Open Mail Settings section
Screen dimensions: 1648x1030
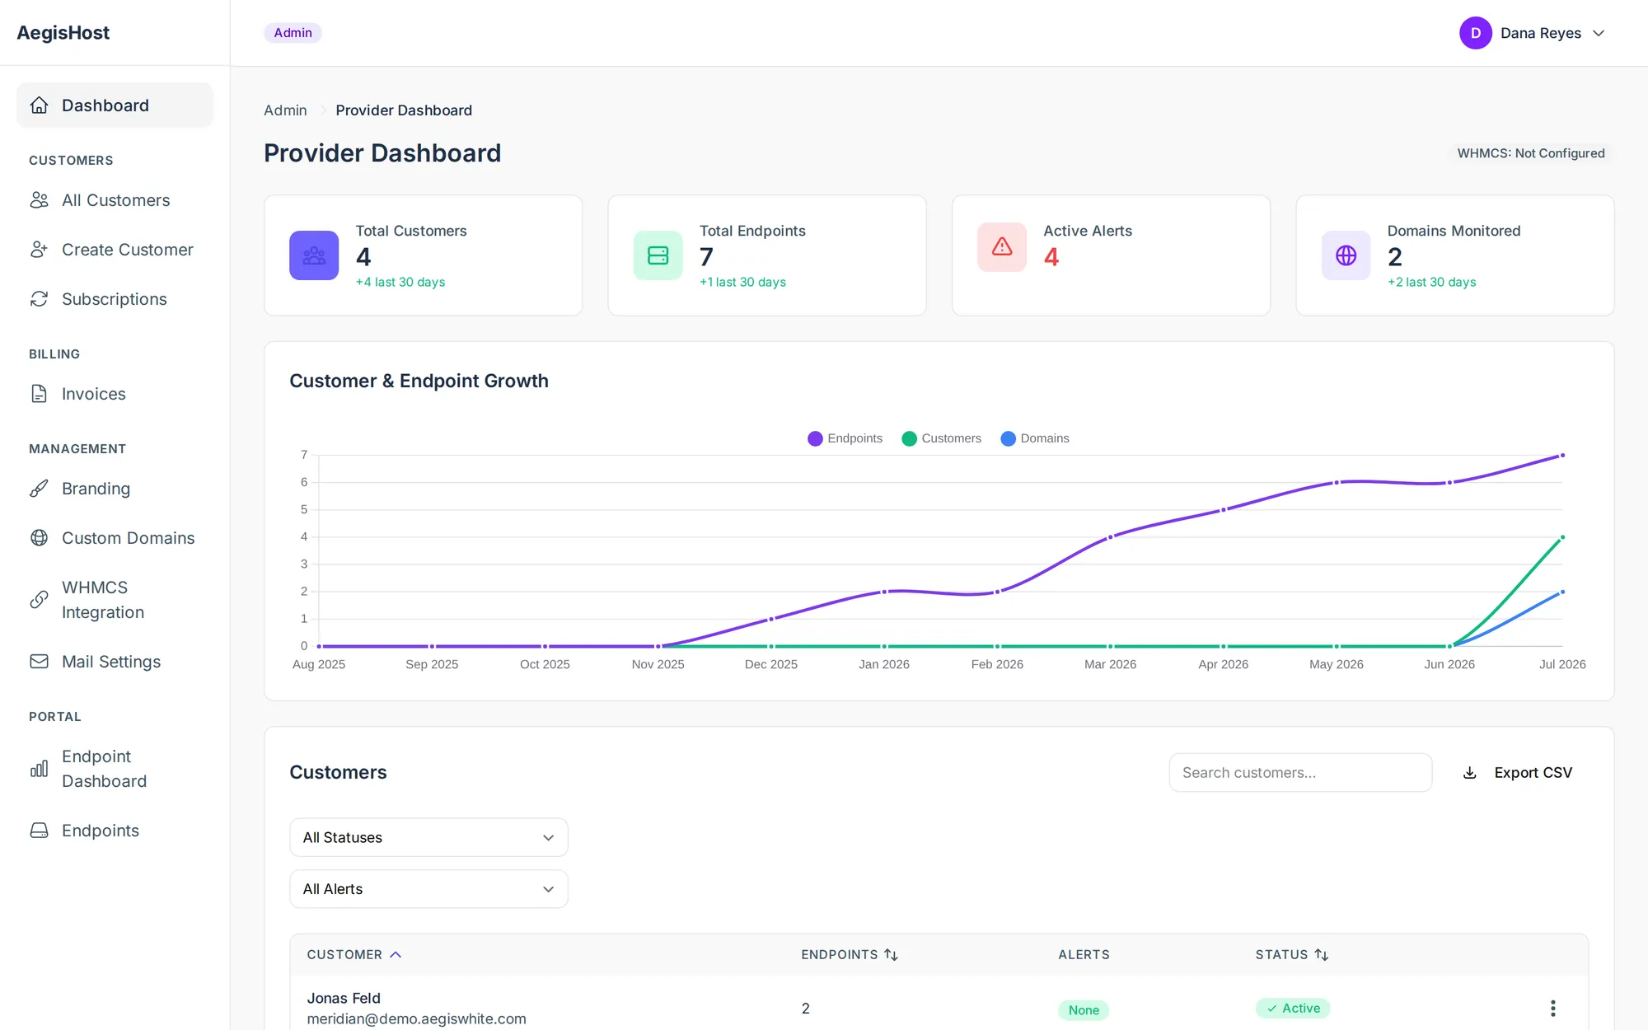[x=115, y=662]
